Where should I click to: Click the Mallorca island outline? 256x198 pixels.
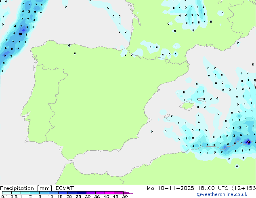[x=187, y=106]
